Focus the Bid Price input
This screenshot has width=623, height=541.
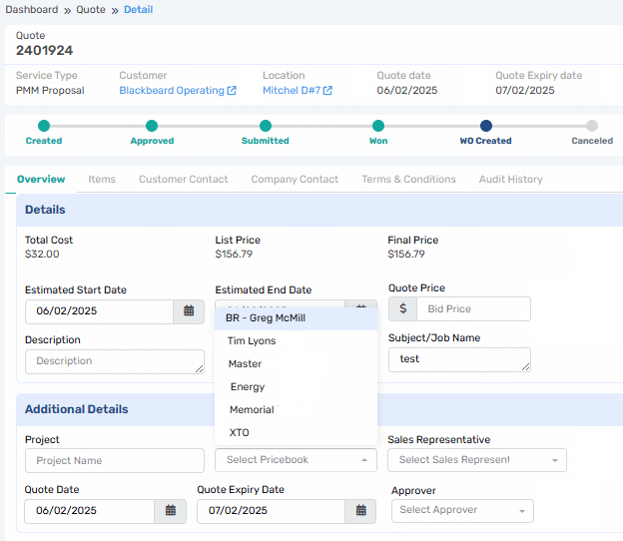click(x=473, y=308)
